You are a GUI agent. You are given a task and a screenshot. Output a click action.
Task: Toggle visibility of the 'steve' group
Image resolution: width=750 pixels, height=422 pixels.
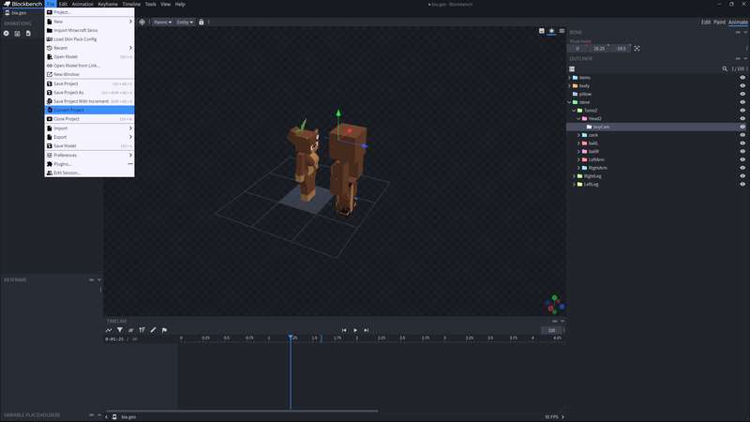[742, 102]
